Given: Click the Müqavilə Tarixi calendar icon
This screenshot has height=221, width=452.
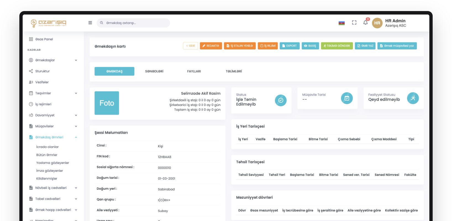Looking at the screenshot, I should (x=347, y=98).
